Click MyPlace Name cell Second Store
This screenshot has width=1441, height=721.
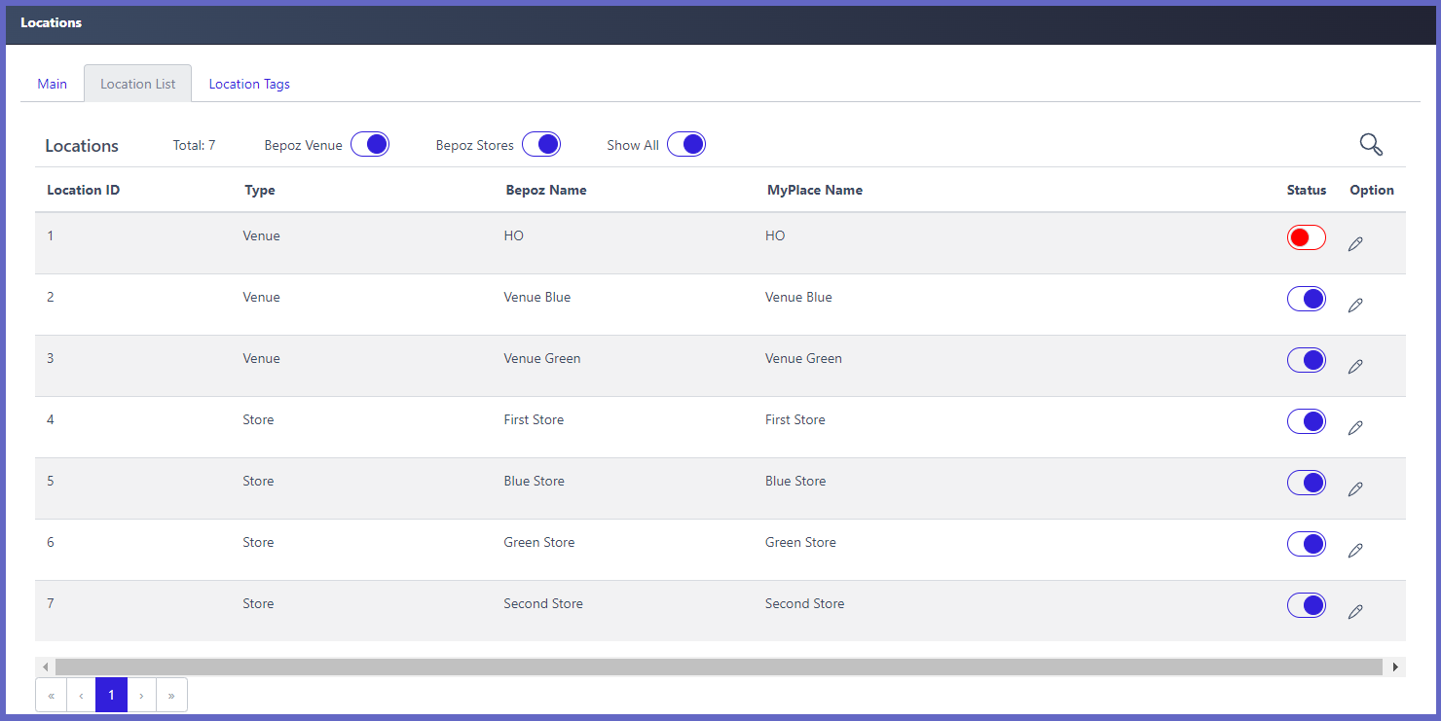pyautogui.click(x=805, y=603)
